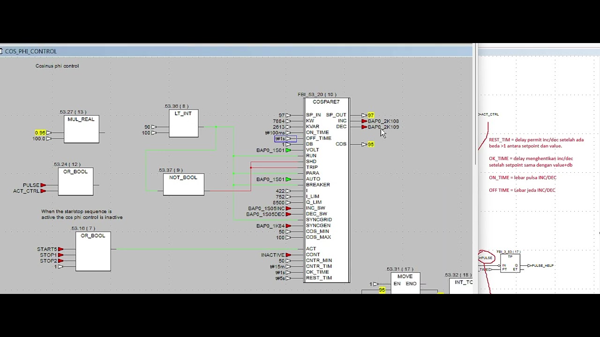Select the 'Cosinus phi control' comment text

pos(57,66)
